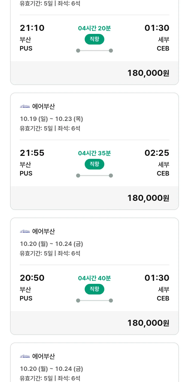Click the 직항 badge on the 20:50 flight
Viewport: 189px width, 382px height.
(94, 289)
